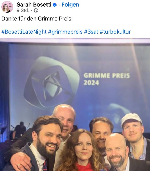Open the #grimmepreis hashtag

(x=65, y=32)
